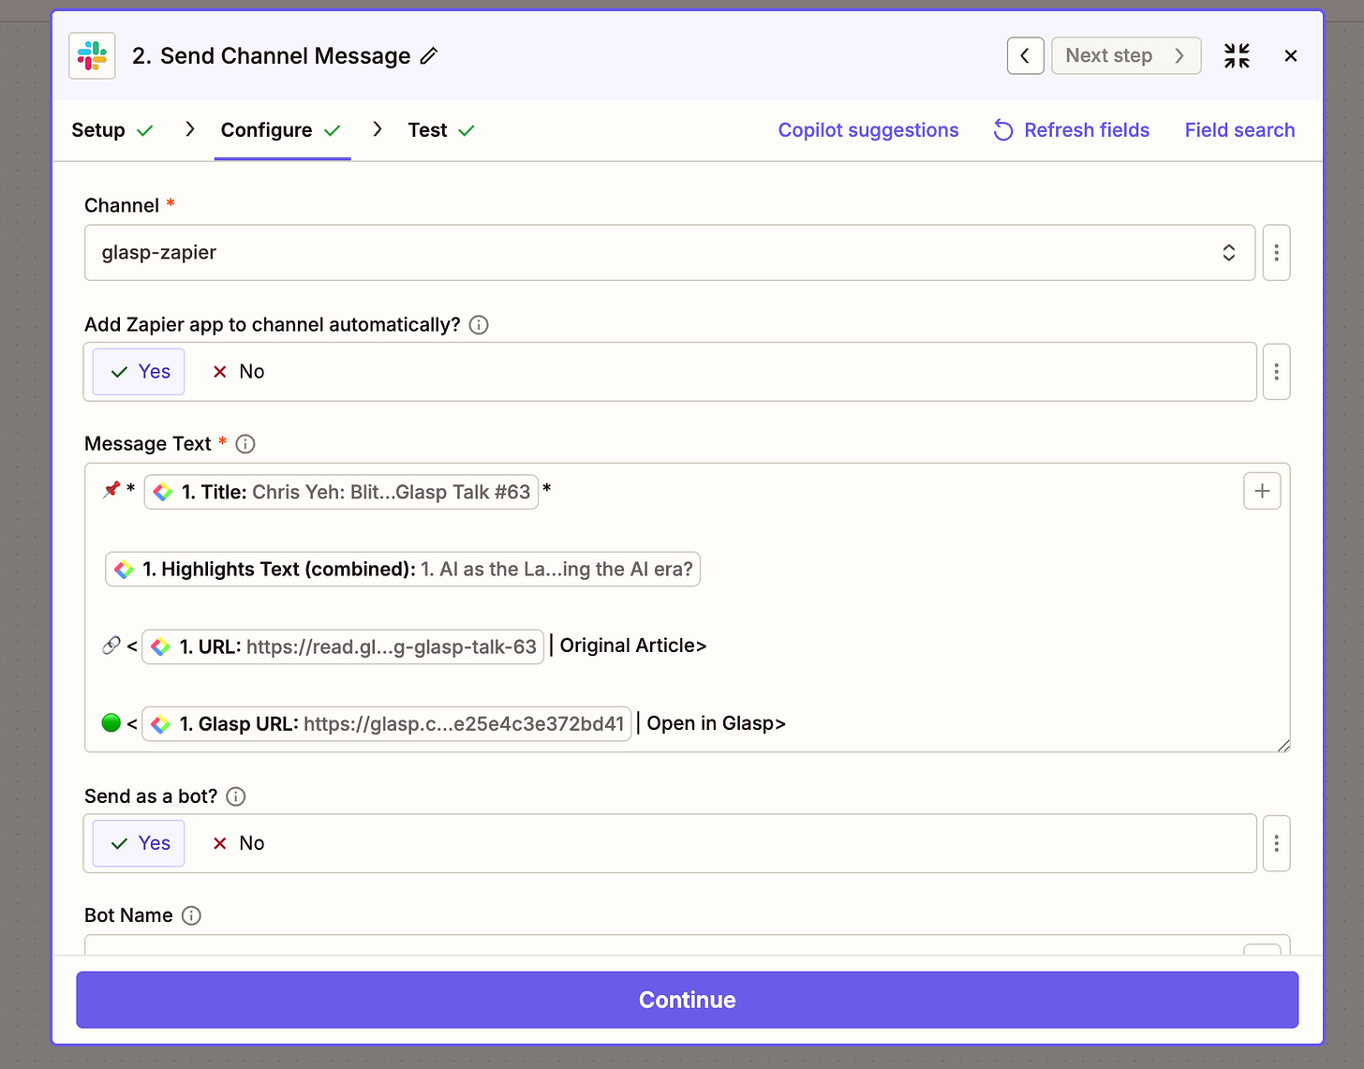Image resolution: width=1364 pixels, height=1069 pixels.
Task: Open the Channel field options menu
Action: point(1276,252)
